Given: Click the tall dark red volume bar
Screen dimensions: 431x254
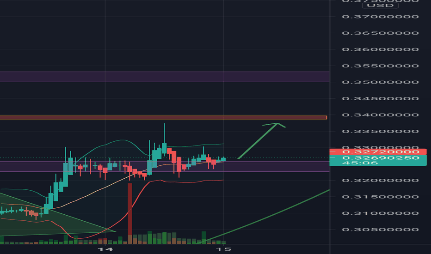Looking at the screenshot, I should [130, 213].
